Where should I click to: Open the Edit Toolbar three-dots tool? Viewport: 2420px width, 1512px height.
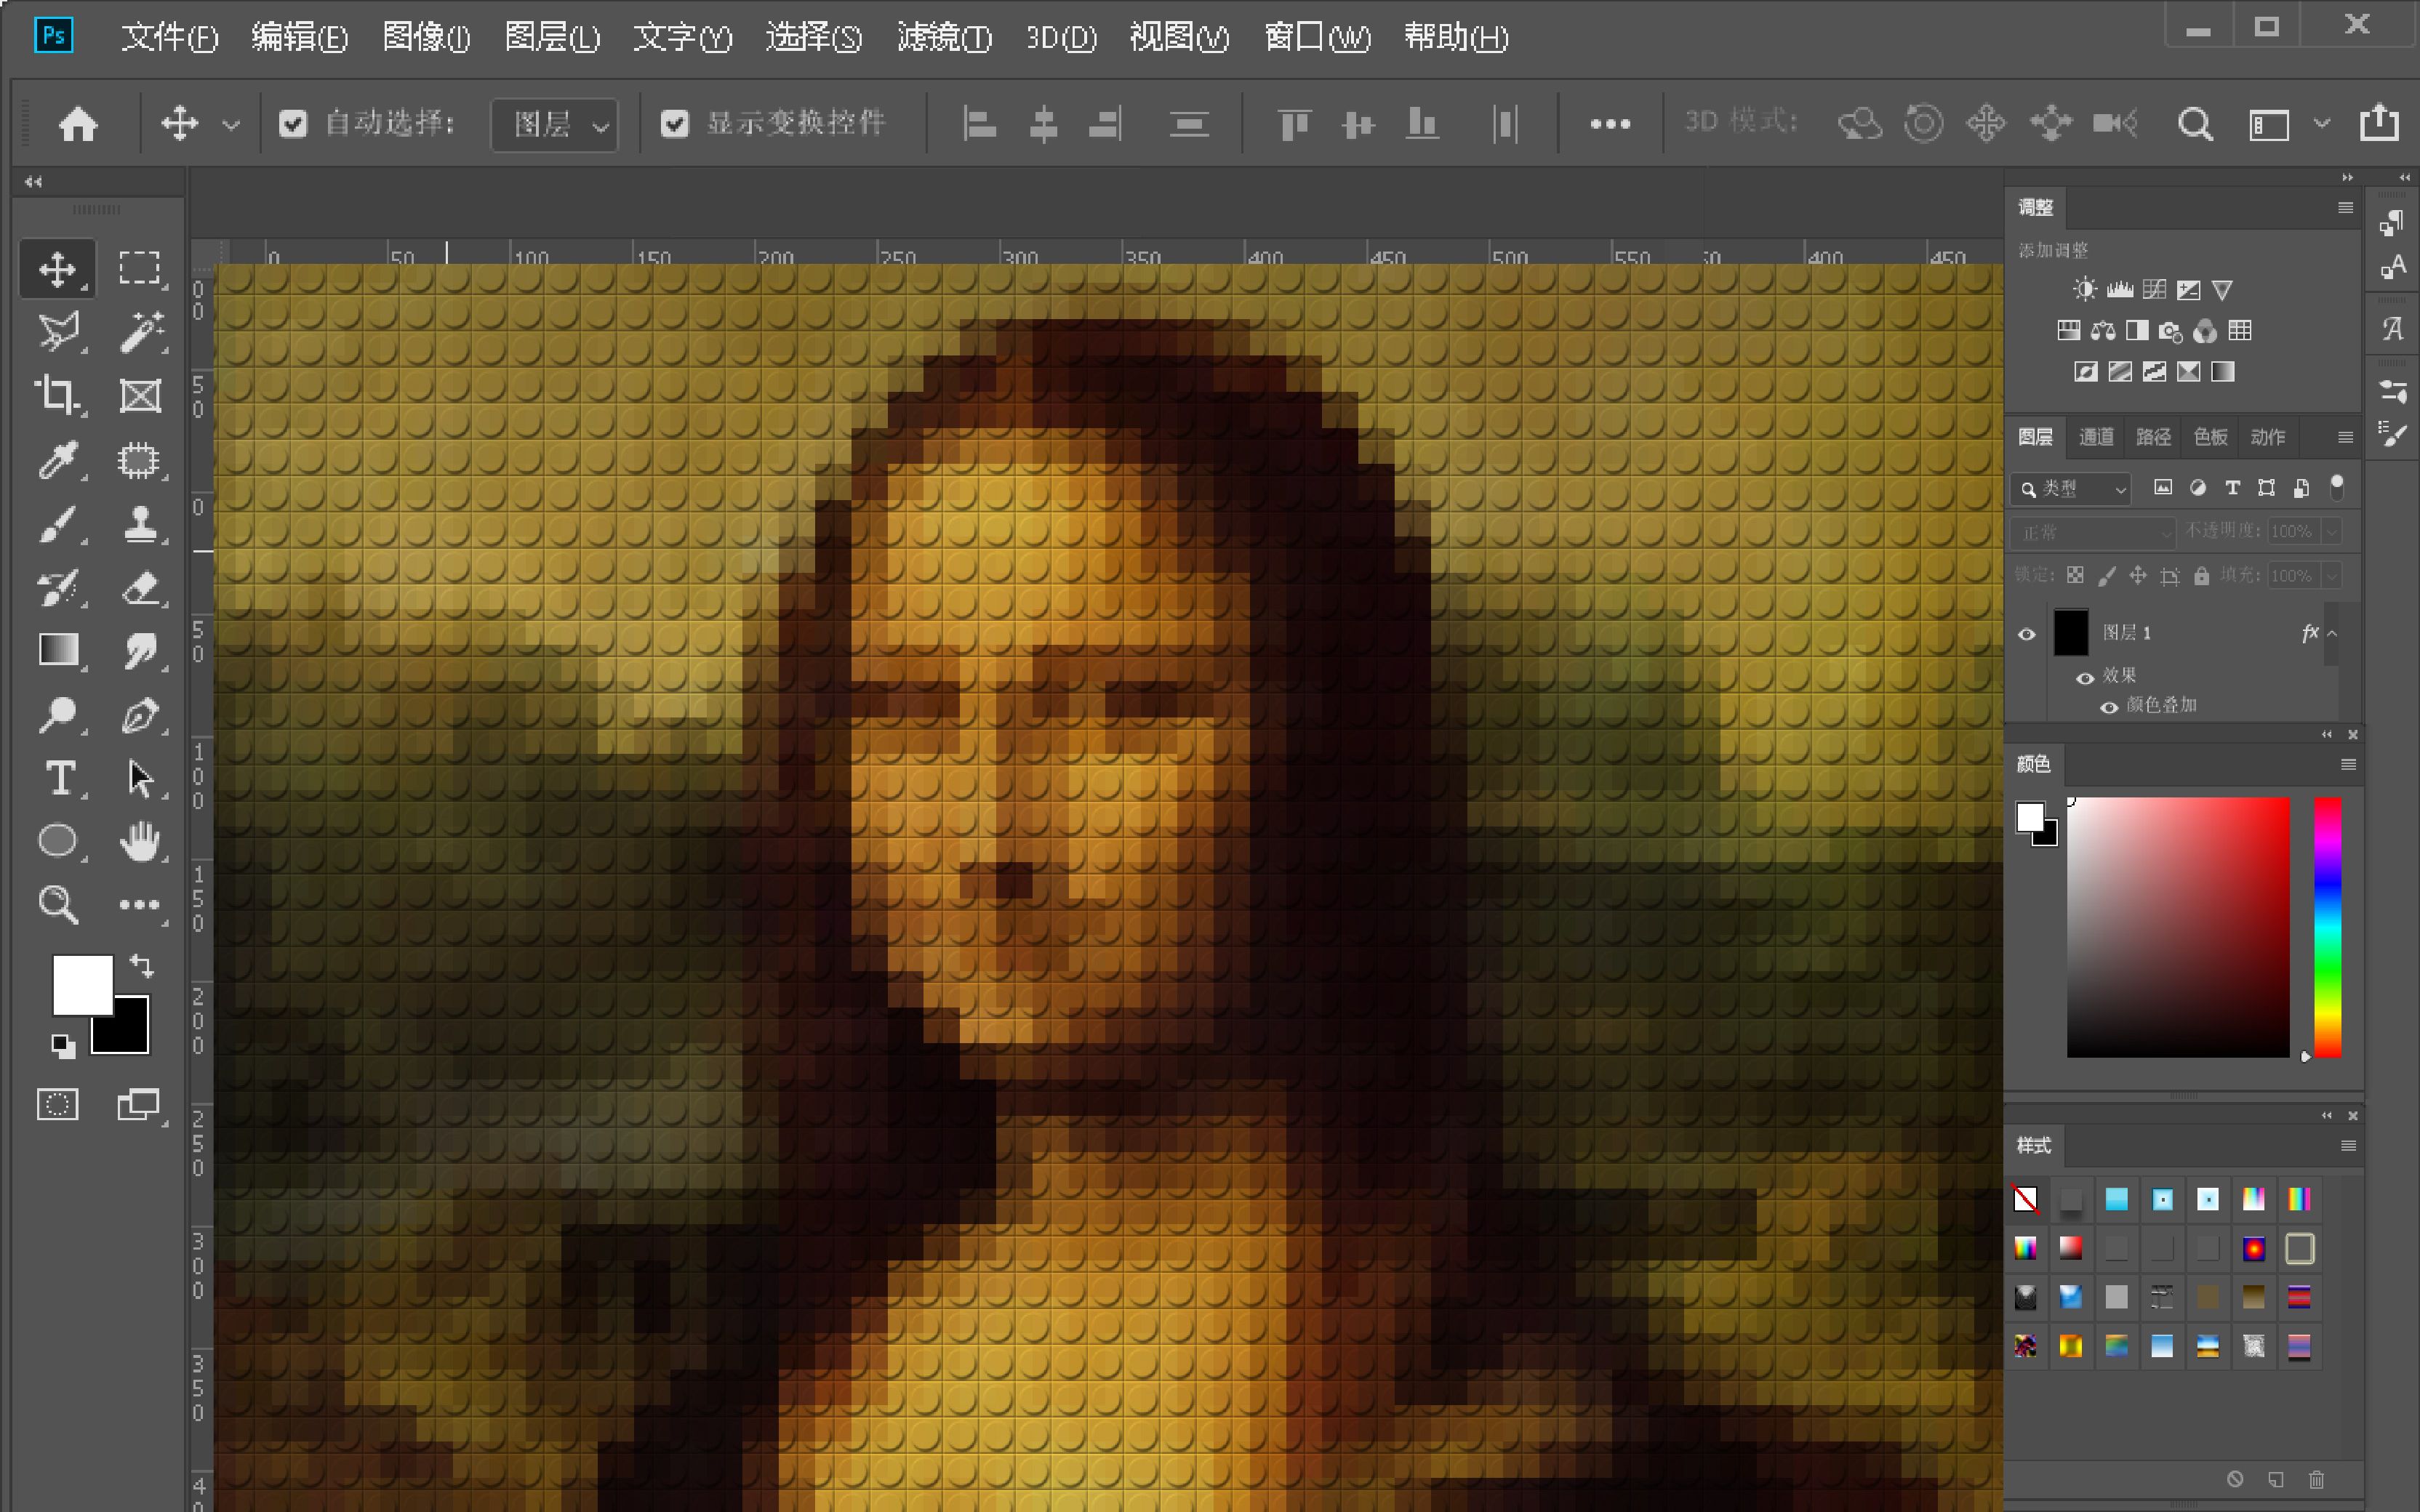click(139, 905)
